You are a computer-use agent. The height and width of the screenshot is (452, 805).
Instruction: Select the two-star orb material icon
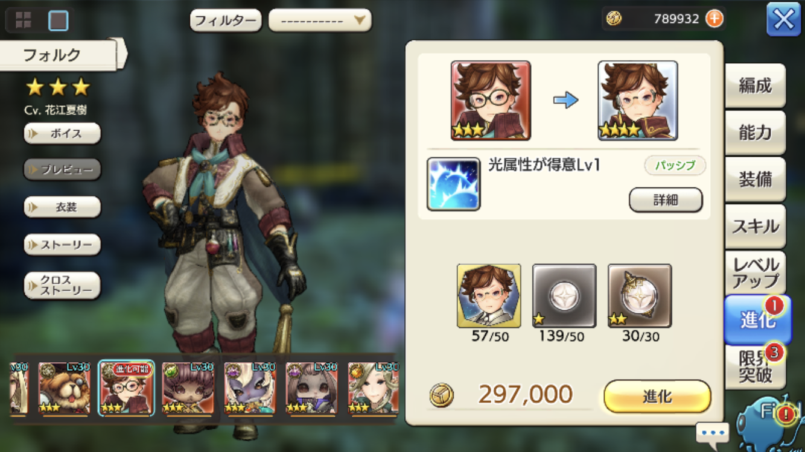(x=640, y=296)
